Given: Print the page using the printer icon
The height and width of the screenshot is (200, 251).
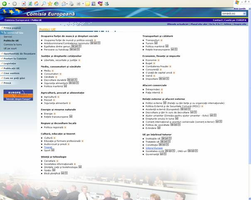Looking at the screenshot, I should (71, 3).
